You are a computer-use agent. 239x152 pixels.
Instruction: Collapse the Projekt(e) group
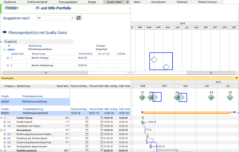[x=2, y=42]
